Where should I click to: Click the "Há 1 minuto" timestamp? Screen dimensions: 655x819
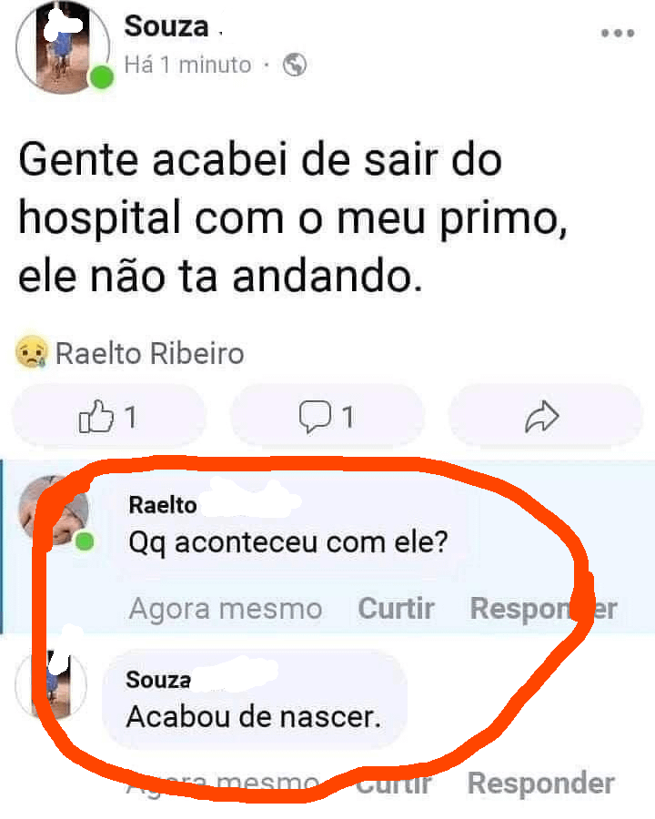(x=187, y=65)
